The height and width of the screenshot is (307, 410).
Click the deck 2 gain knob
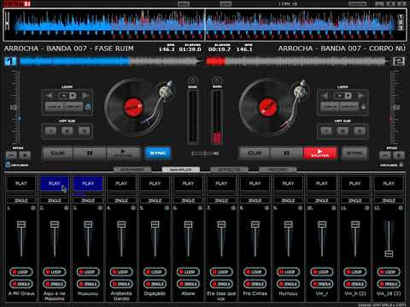[x=217, y=80]
